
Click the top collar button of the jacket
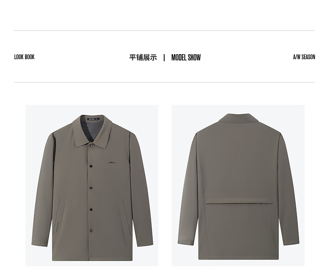pos(91,145)
